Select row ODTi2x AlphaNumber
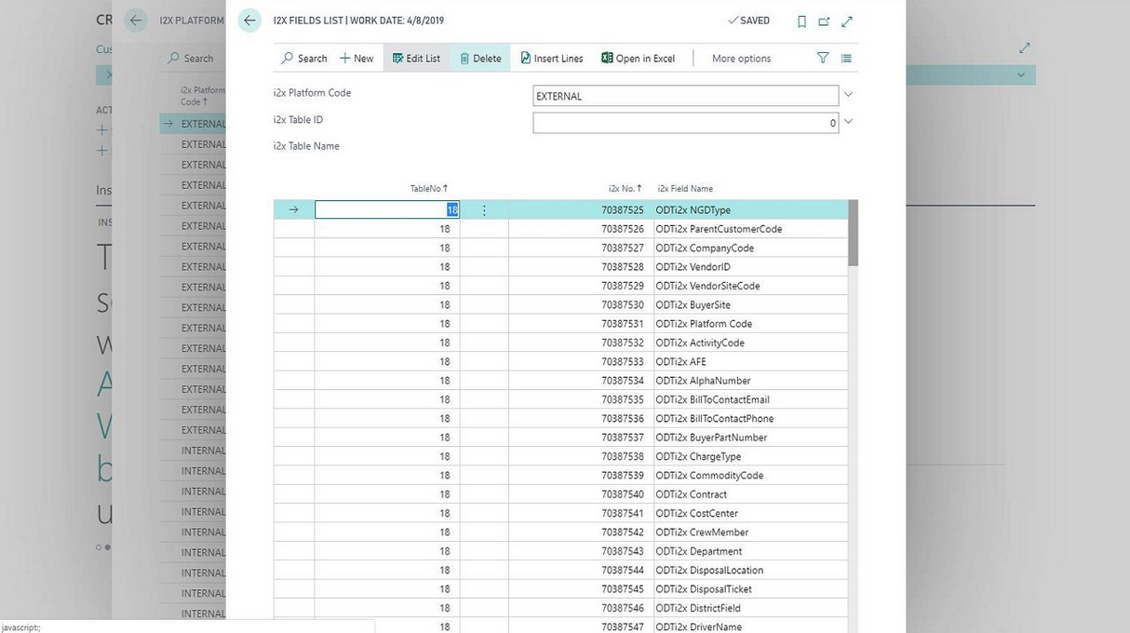Viewport: 1130px width, 633px height. click(x=560, y=381)
